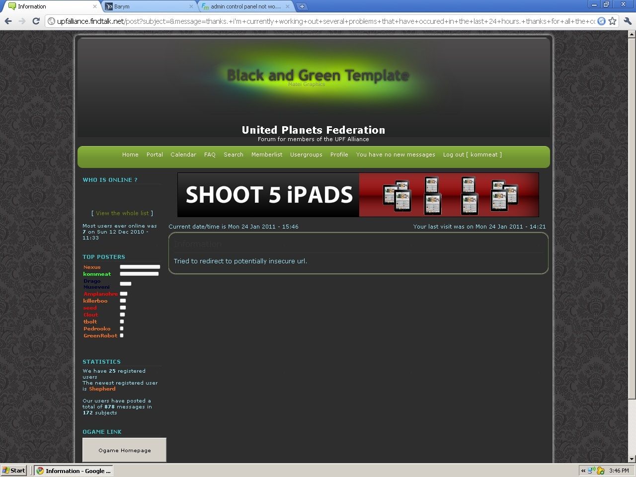The width and height of the screenshot is (636, 477).
Task: Open the Home forum link
Action: click(130, 155)
